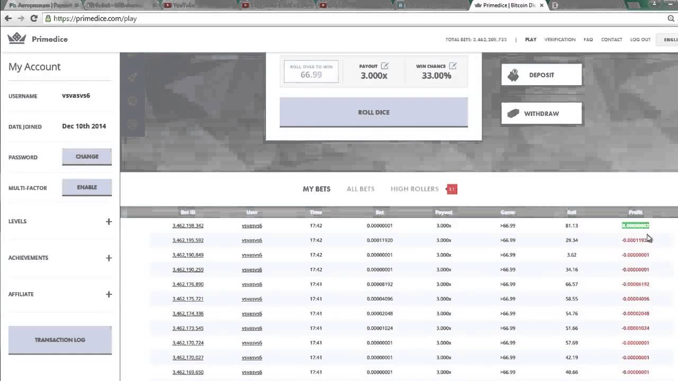
Task: Click the Deposit button
Action: click(541, 75)
